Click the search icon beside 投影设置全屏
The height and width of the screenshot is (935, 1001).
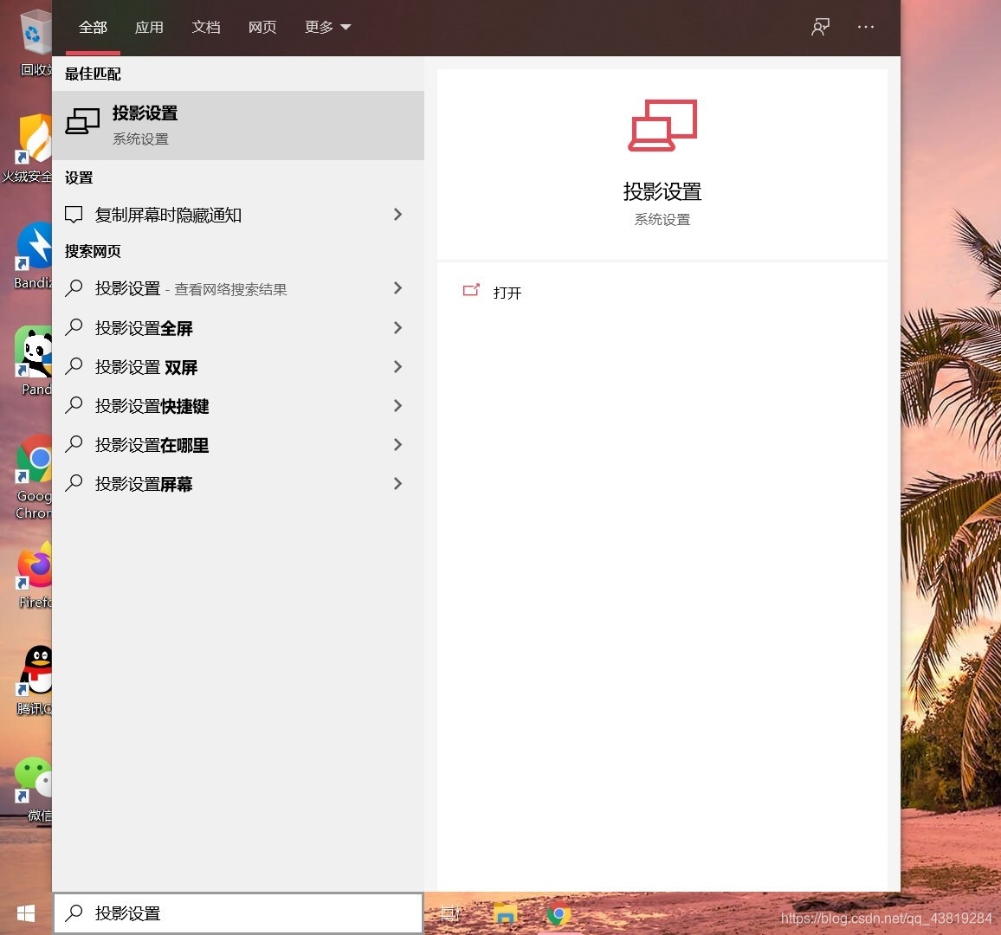[74, 327]
